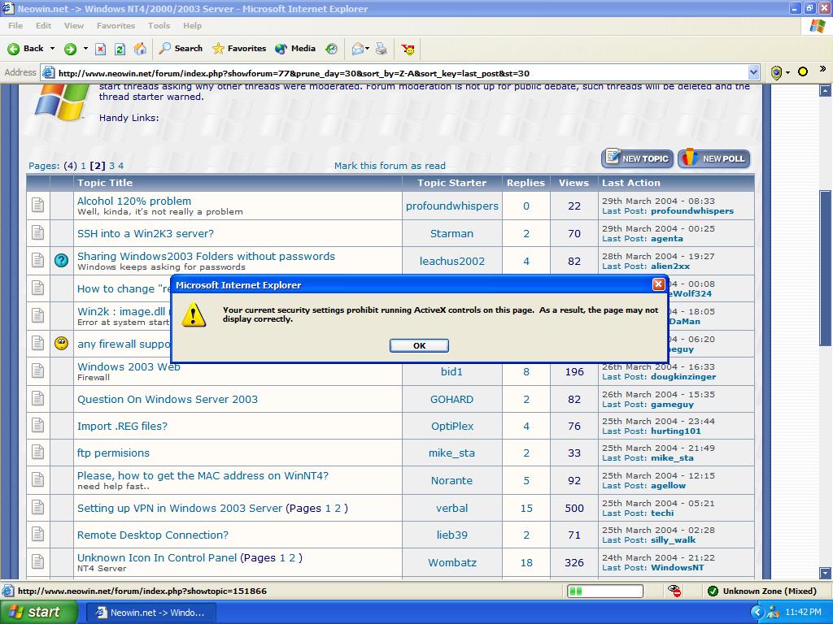Expand the Mail button dropdown arrow

point(368,49)
